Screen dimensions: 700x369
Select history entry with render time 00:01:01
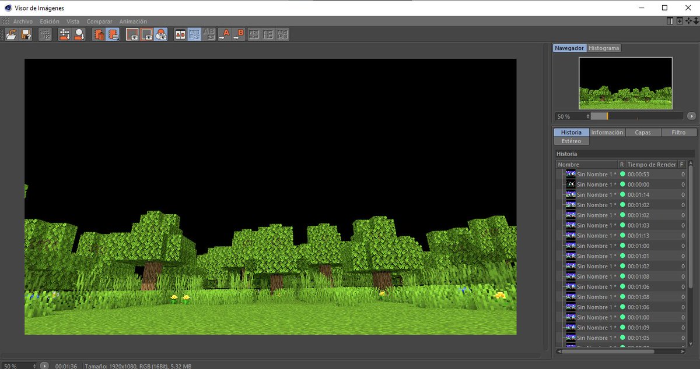[621, 256]
